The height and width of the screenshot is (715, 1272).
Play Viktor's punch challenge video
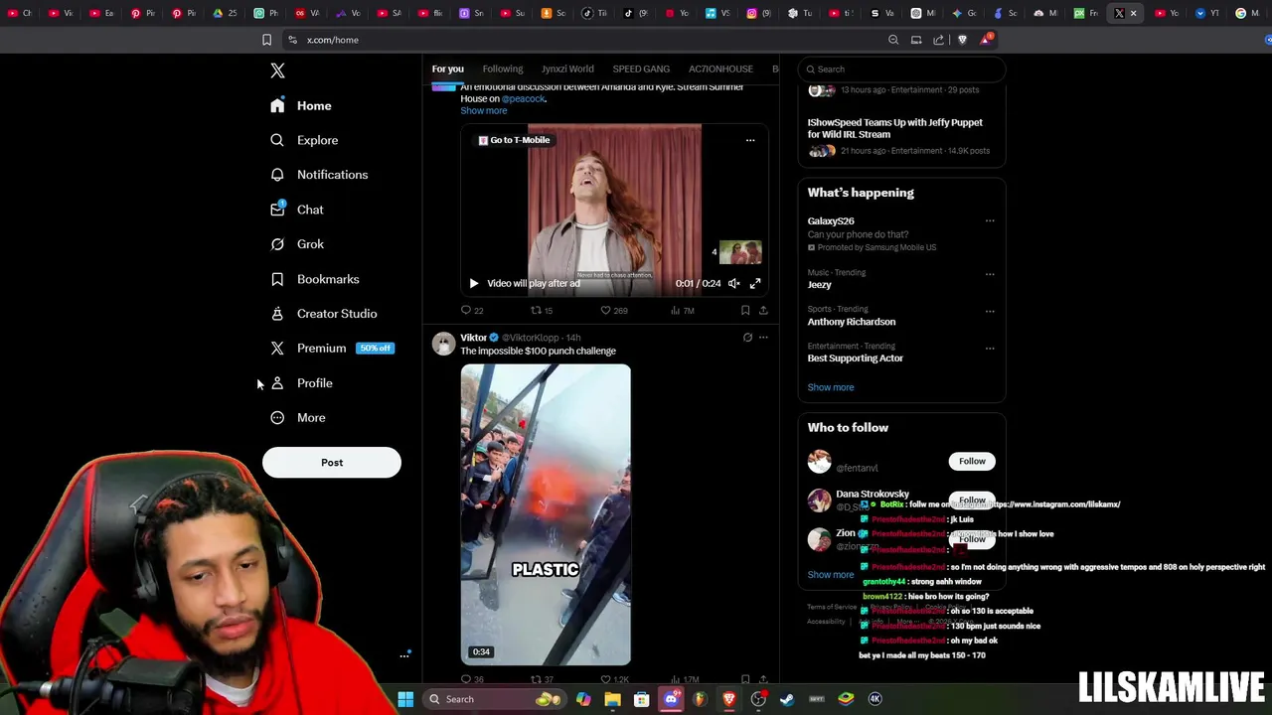(546, 514)
